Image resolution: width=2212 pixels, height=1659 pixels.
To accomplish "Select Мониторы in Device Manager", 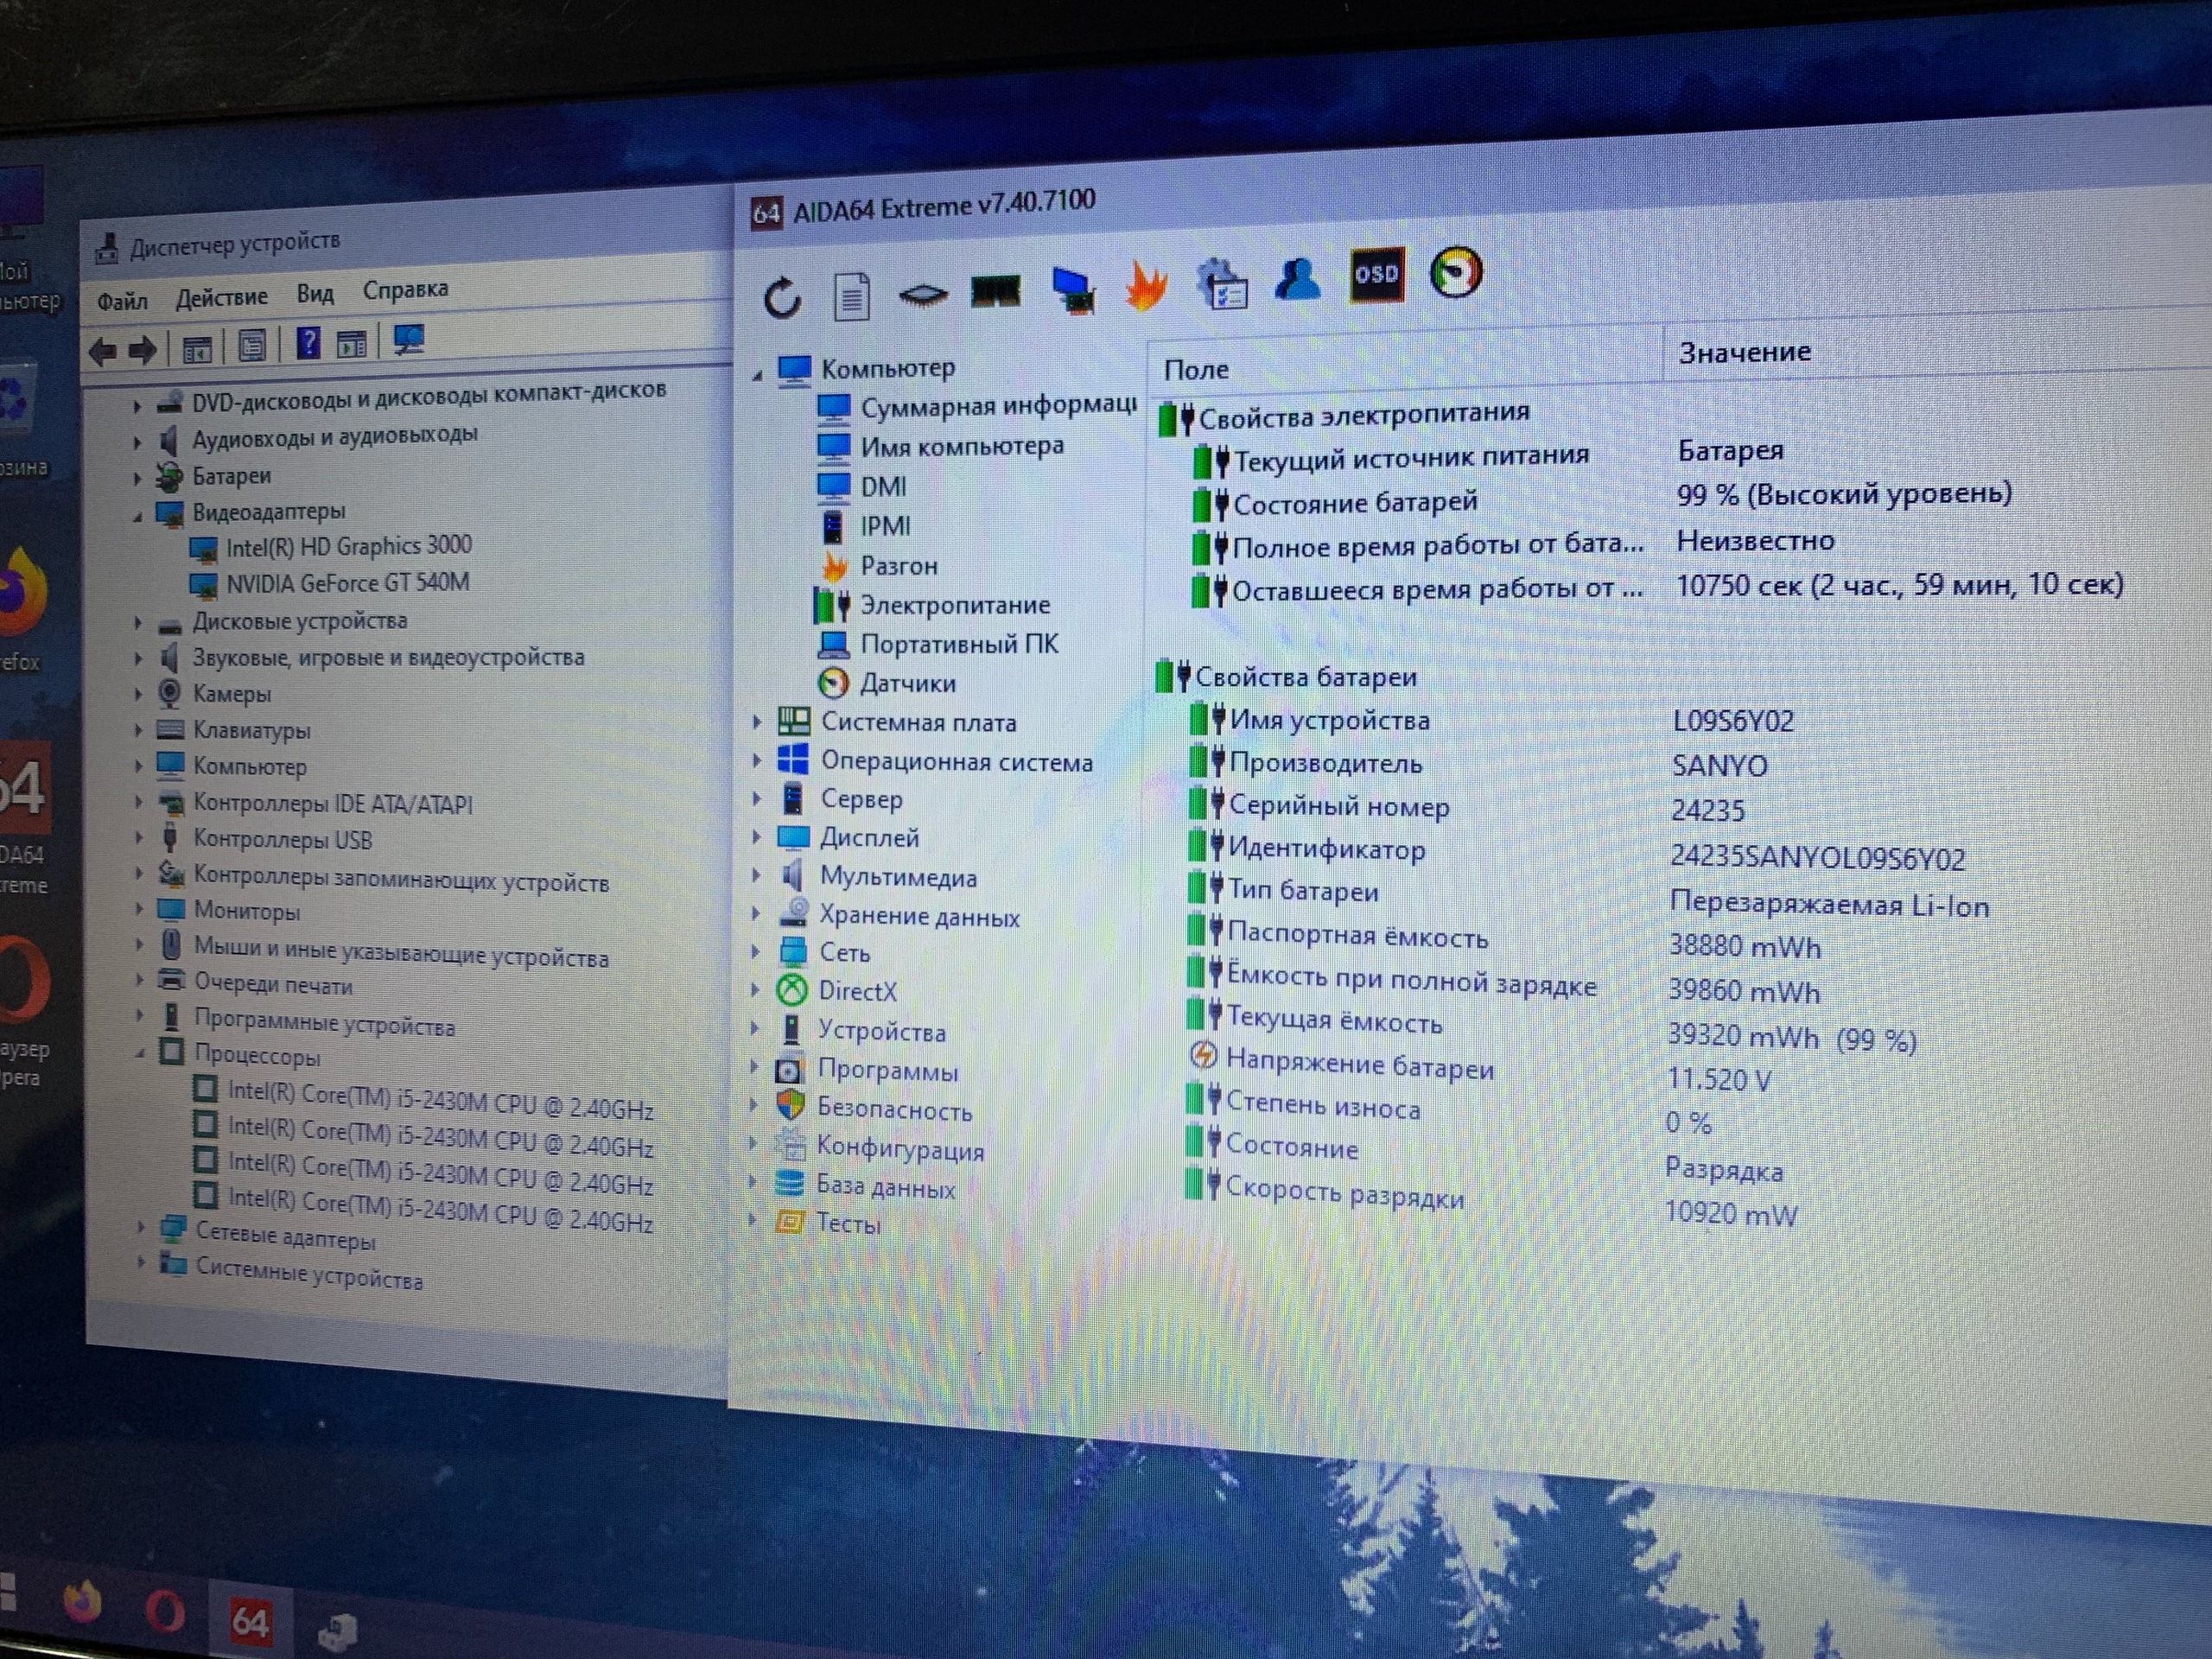I will (x=246, y=911).
